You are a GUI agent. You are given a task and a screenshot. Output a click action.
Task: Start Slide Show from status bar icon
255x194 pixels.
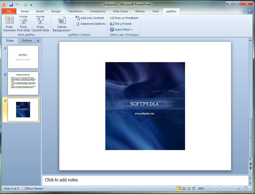[193, 188]
